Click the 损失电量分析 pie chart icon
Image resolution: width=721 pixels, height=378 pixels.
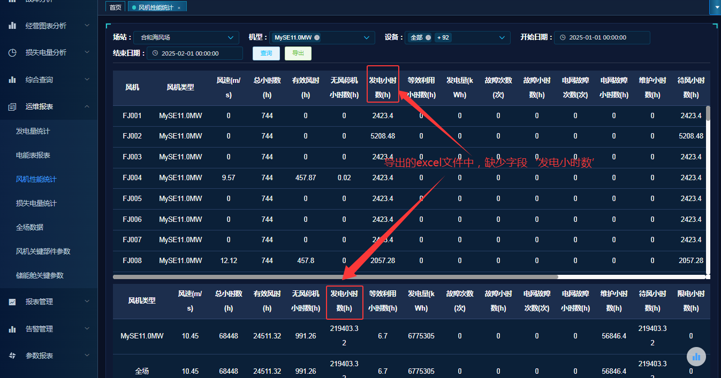point(12,53)
